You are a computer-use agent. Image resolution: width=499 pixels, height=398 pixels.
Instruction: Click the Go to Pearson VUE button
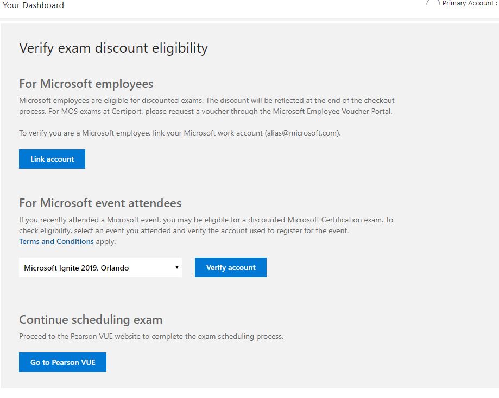pyautogui.click(x=62, y=362)
